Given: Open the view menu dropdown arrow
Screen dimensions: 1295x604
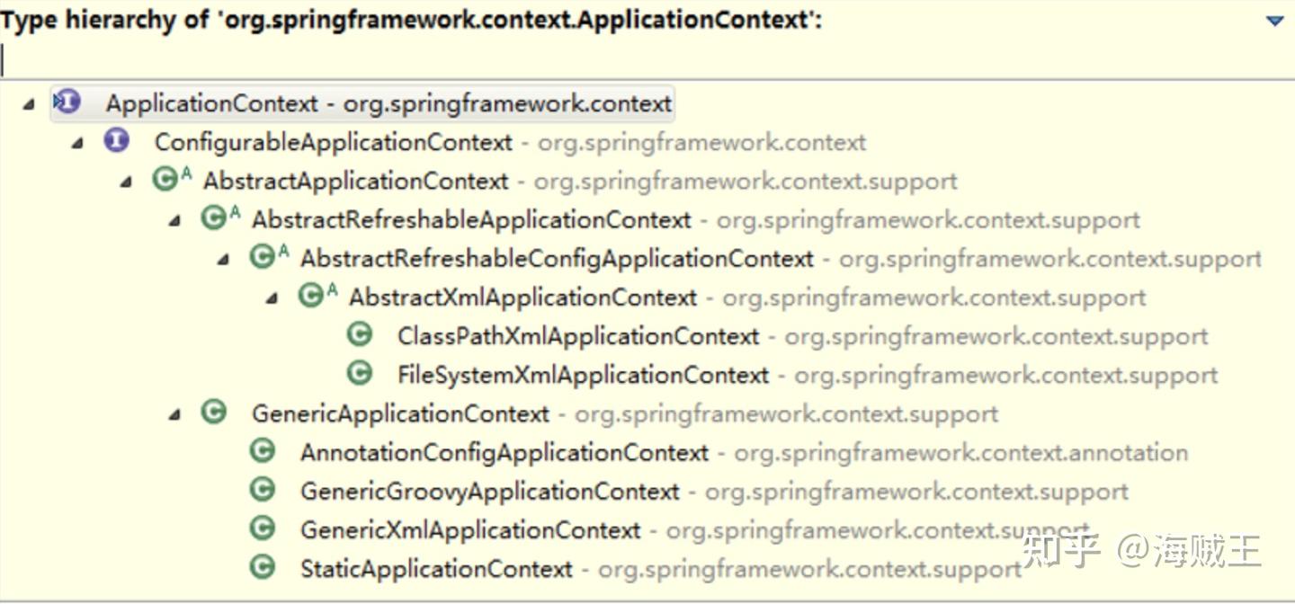Looking at the screenshot, I should tap(1274, 21).
